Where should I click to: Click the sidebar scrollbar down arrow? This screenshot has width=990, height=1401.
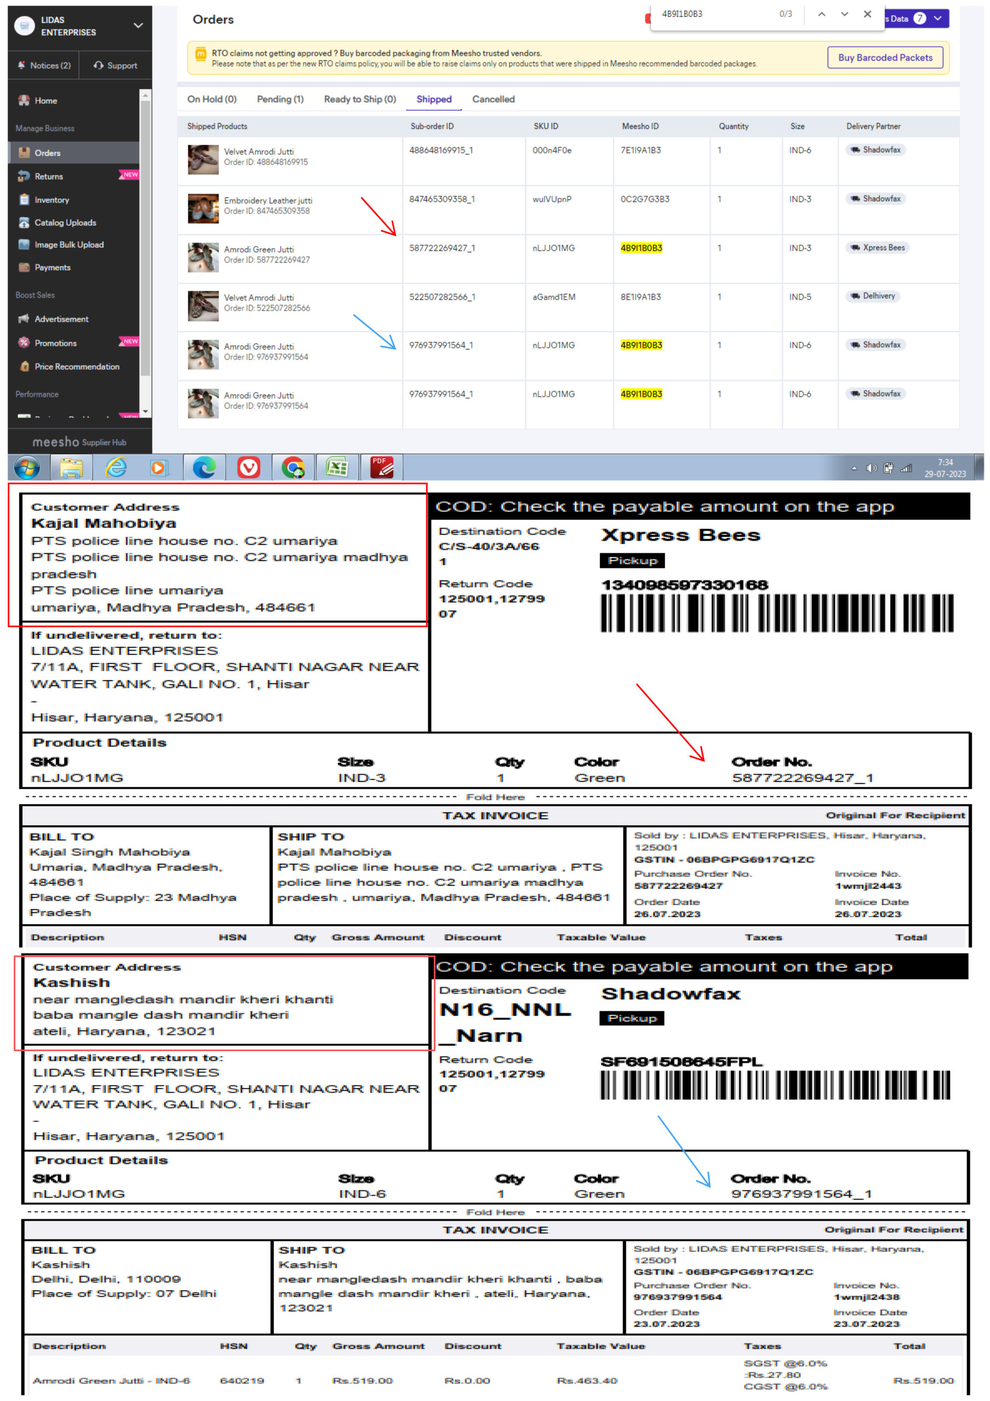145,412
